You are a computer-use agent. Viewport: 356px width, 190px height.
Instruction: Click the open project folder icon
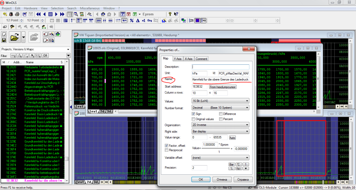click(x=14, y=36)
